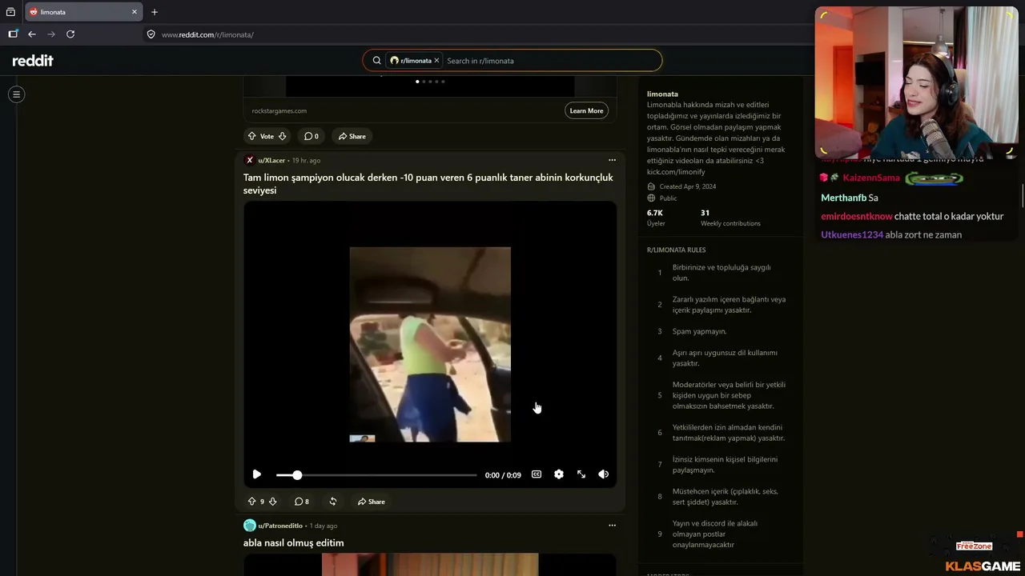This screenshot has height=576, width=1025.
Task: Share the rockstargames ad post
Action: coord(352,136)
